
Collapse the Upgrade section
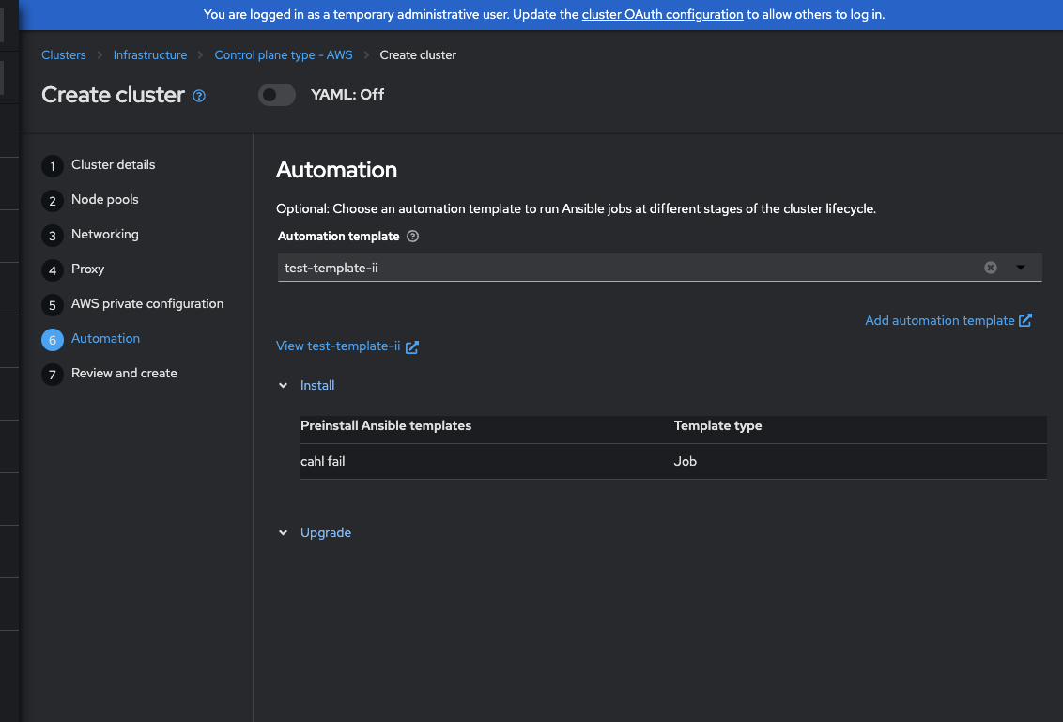coord(284,533)
